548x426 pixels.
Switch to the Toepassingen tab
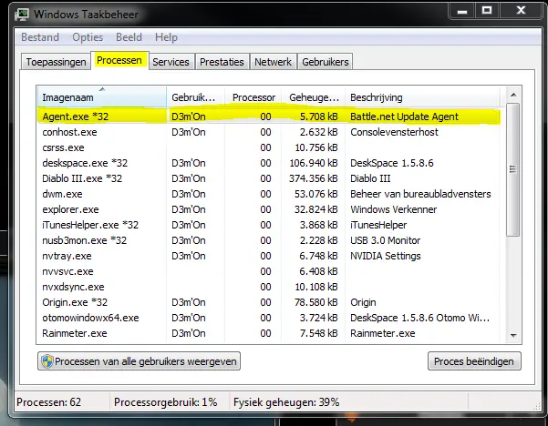[x=55, y=62]
